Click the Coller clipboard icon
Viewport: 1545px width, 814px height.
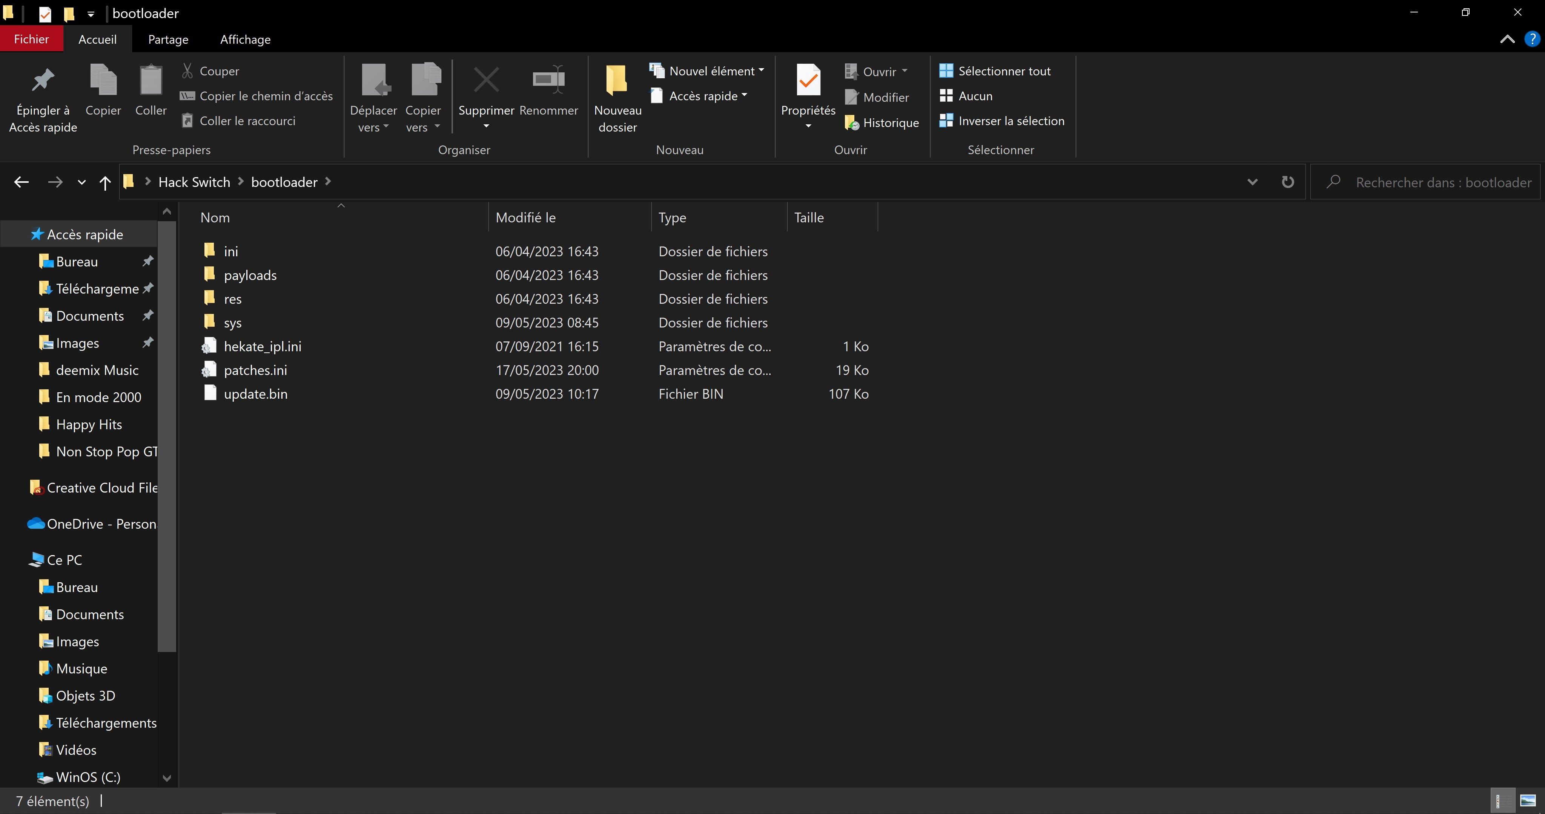click(x=151, y=81)
